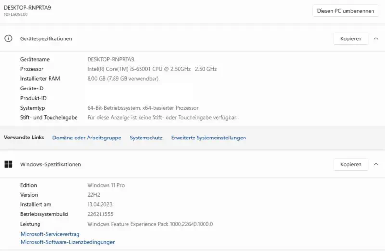The width and height of the screenshot is (385, 251).
Task: Select the RAM value 8.00 GB (7.89 GB verwendbar)
Action: tap(123, 79)
